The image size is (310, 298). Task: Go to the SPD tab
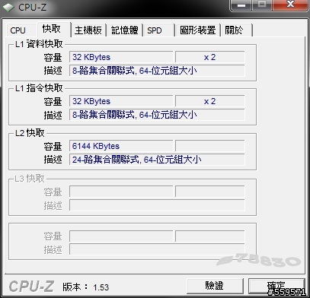click(158, 30)
